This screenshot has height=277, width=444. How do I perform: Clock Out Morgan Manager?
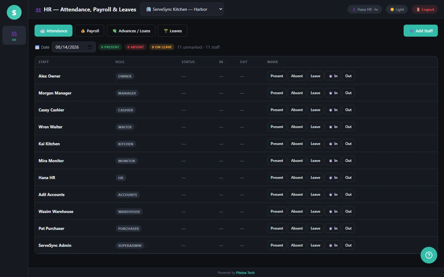pyautogui.click(x=348, y=93)
